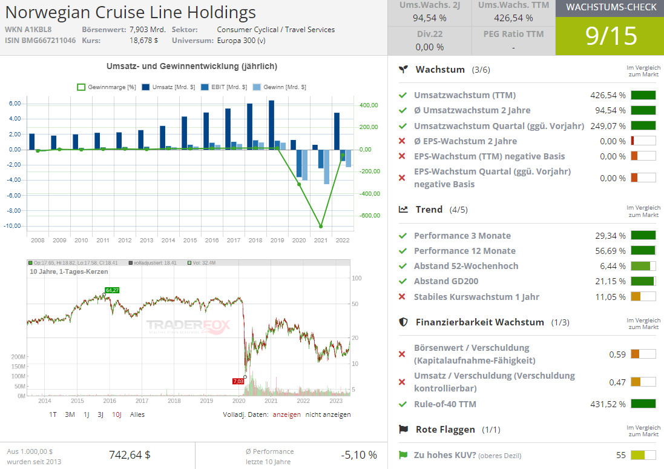Click checkmark beside Ø Umsatzwachstum 2 Jahre
This screenshot has width=664, height=469.
coord(403,111)
